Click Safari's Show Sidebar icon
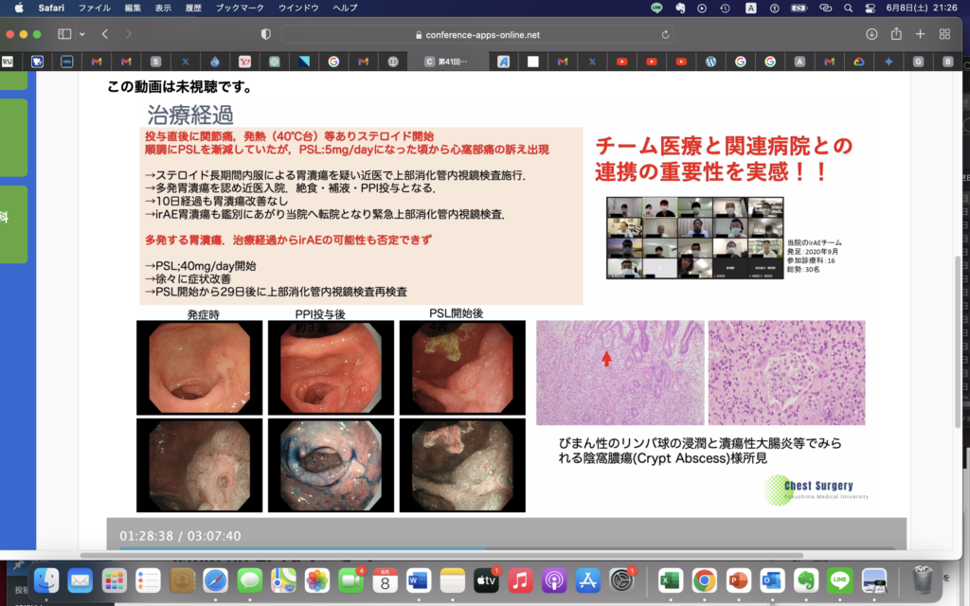The height and width of the screenshot is (606, 970). 64,34
